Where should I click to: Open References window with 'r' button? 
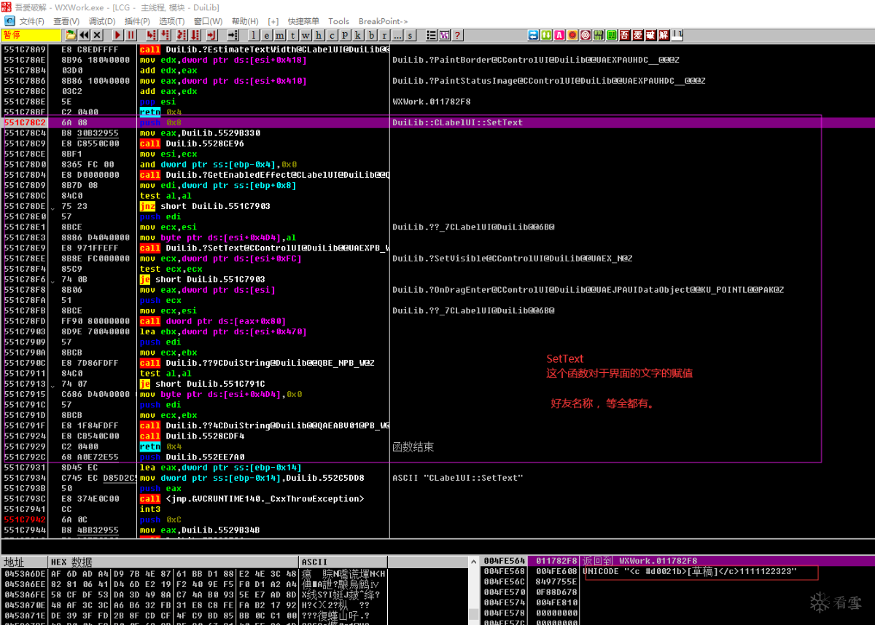click(x=384, y=35)
